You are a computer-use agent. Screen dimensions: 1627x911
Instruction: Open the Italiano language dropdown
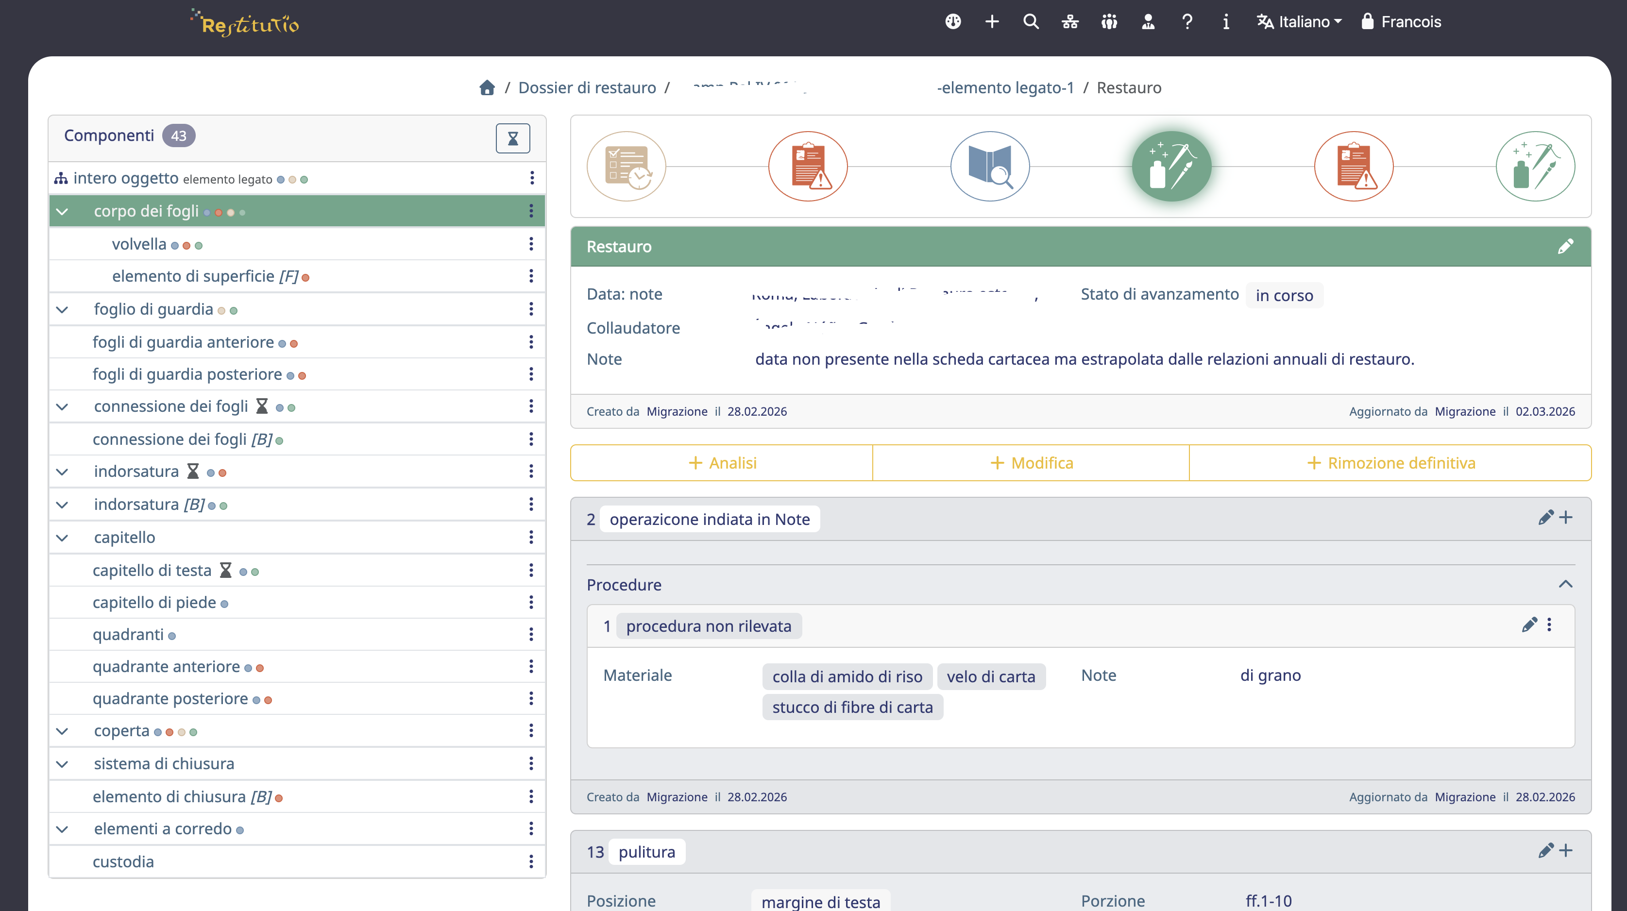(1299, 21)
